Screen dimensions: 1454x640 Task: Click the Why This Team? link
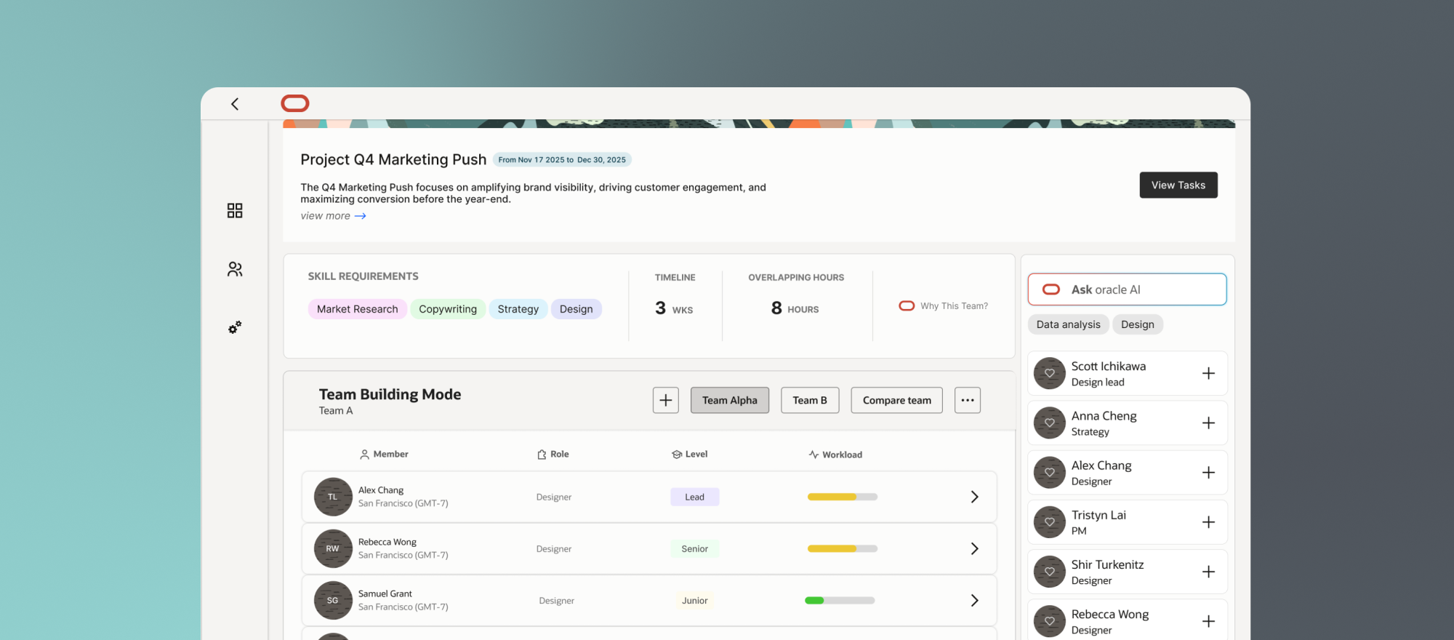click(x=954, y=306)
